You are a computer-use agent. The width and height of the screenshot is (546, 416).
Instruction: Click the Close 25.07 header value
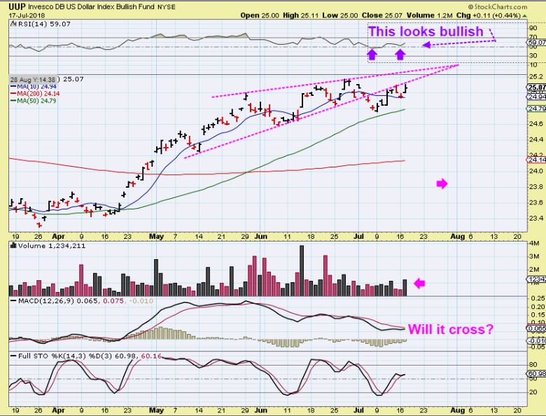click(382, 15)
